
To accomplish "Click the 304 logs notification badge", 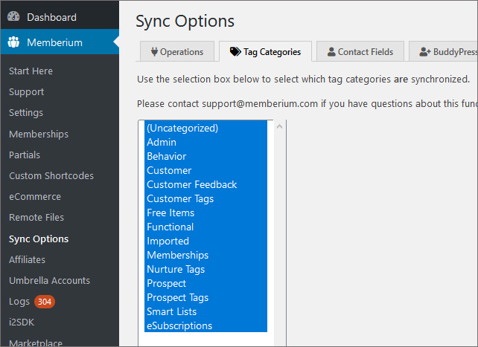I will pyautogui.click(x=45, y=302).
